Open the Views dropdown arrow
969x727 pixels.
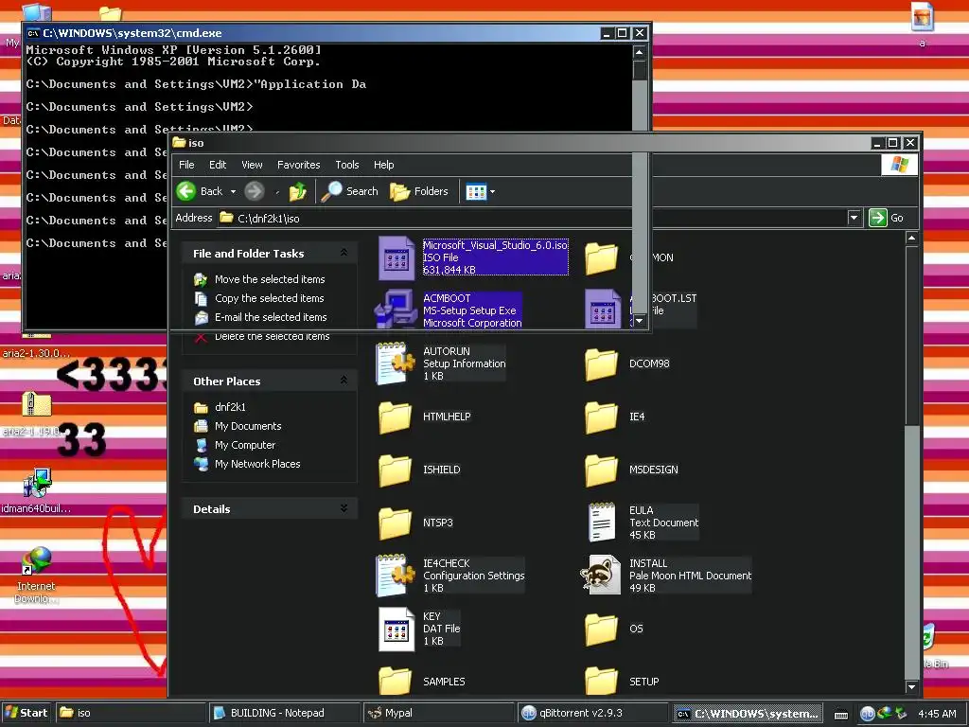(x=492, y=191)
